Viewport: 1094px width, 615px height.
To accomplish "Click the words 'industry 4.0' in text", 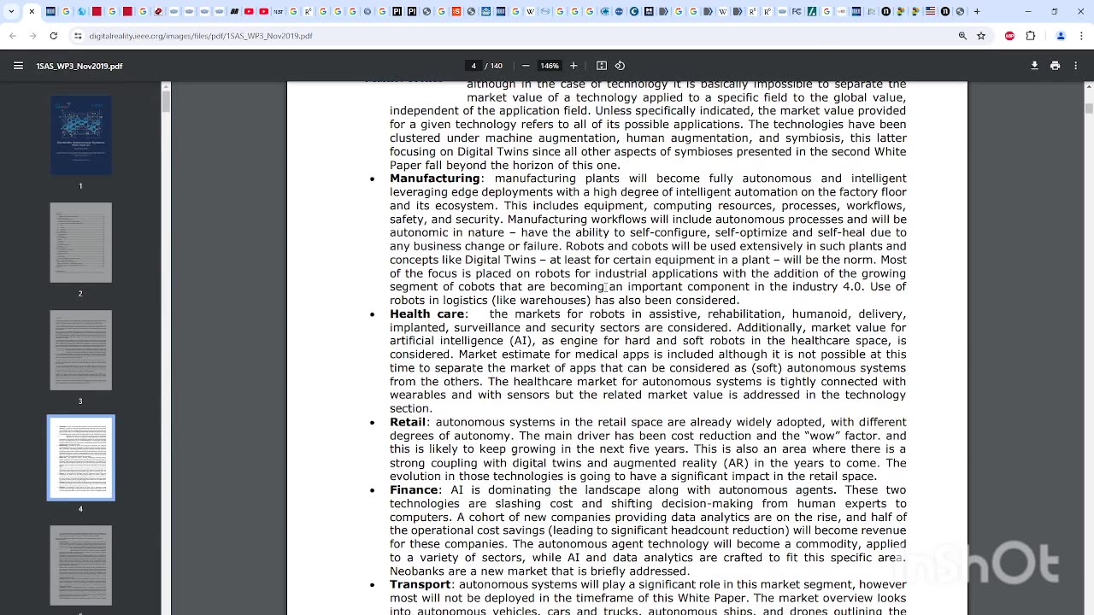I will (x=827, y=287).
